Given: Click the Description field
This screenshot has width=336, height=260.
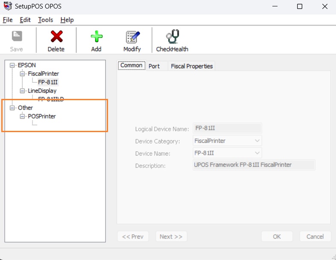Looking at the screenshot, I should pyautogui.click(x=254, y=165).
